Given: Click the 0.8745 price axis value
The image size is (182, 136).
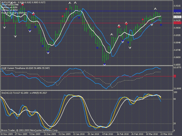Looking at the screenshot, I should coord(177,50).
